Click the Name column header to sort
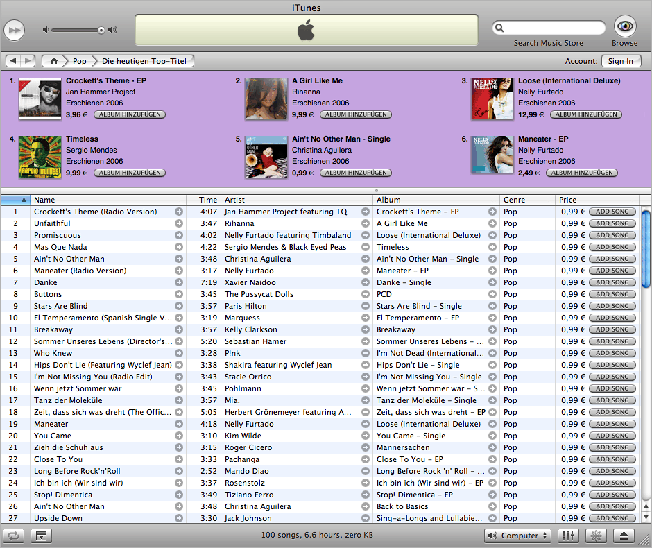 tap(108, 200)
